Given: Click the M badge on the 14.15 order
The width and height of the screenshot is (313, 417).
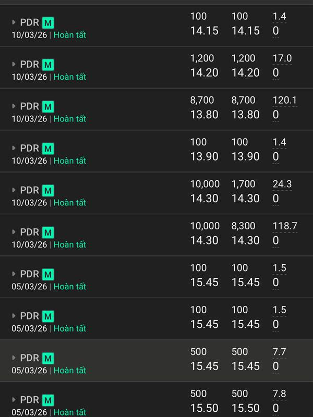Looking at the screenshot, I should 48,23.
